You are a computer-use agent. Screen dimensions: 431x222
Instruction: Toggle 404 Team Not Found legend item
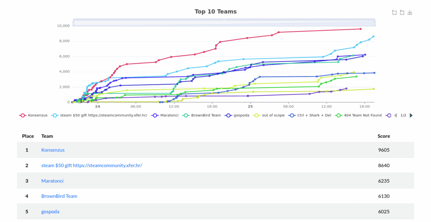pos(359,115)
